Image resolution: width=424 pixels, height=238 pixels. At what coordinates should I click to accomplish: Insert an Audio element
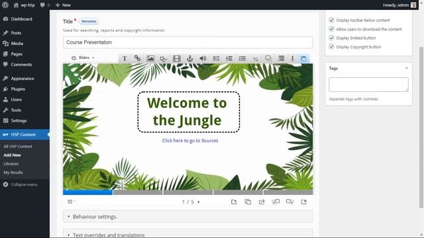point(203,59)
